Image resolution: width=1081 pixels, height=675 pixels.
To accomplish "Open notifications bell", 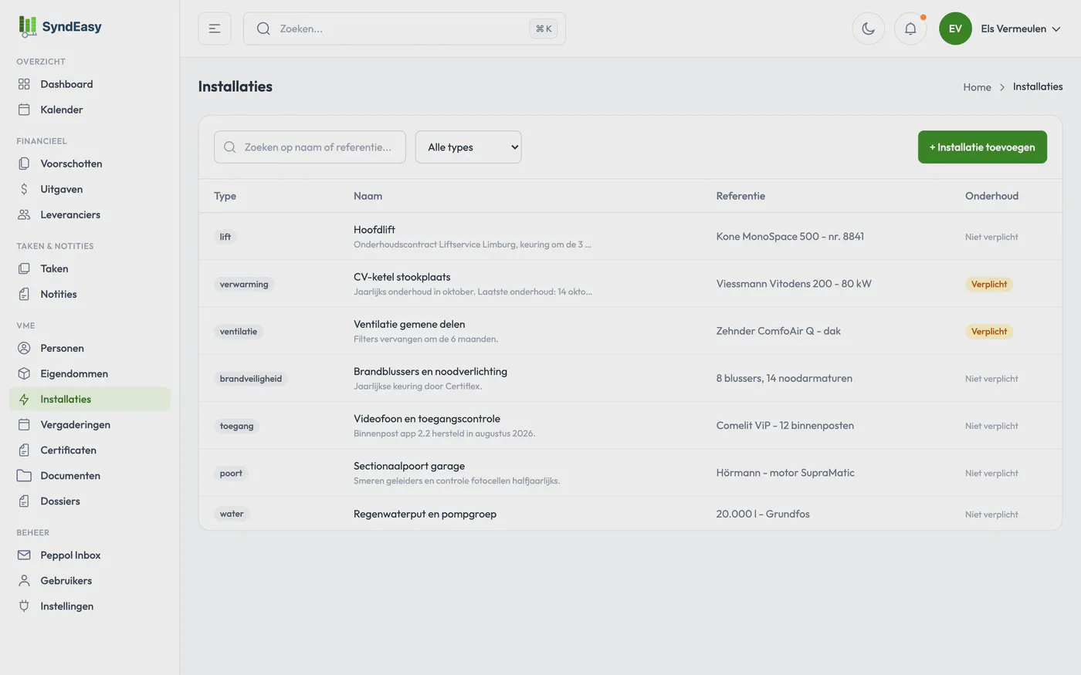I will [x=910, y=29].
